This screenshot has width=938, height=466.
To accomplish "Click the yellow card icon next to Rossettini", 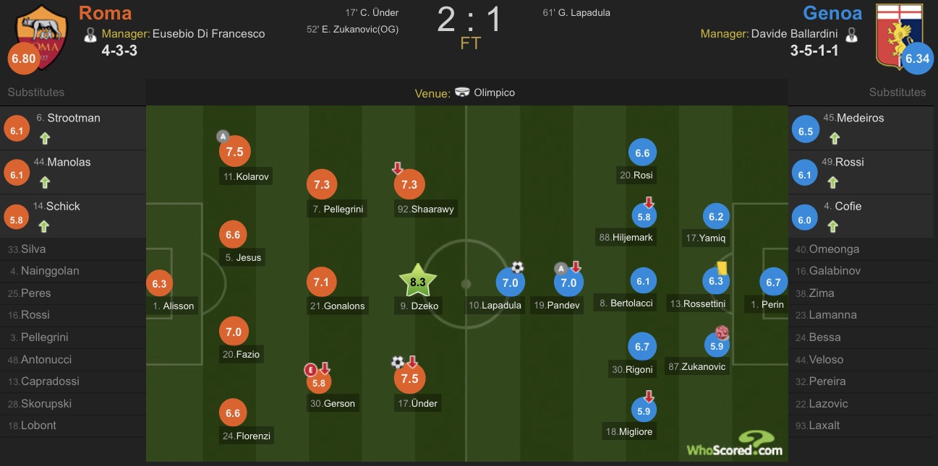I will tap(722, 267).
